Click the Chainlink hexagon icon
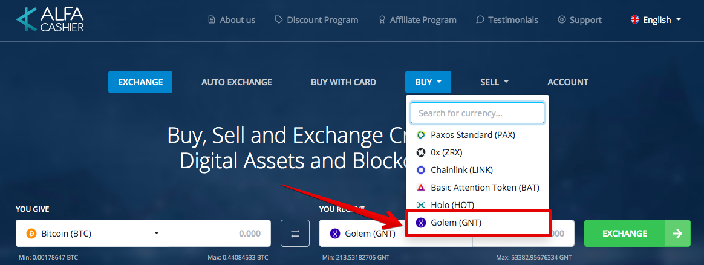 421,170
